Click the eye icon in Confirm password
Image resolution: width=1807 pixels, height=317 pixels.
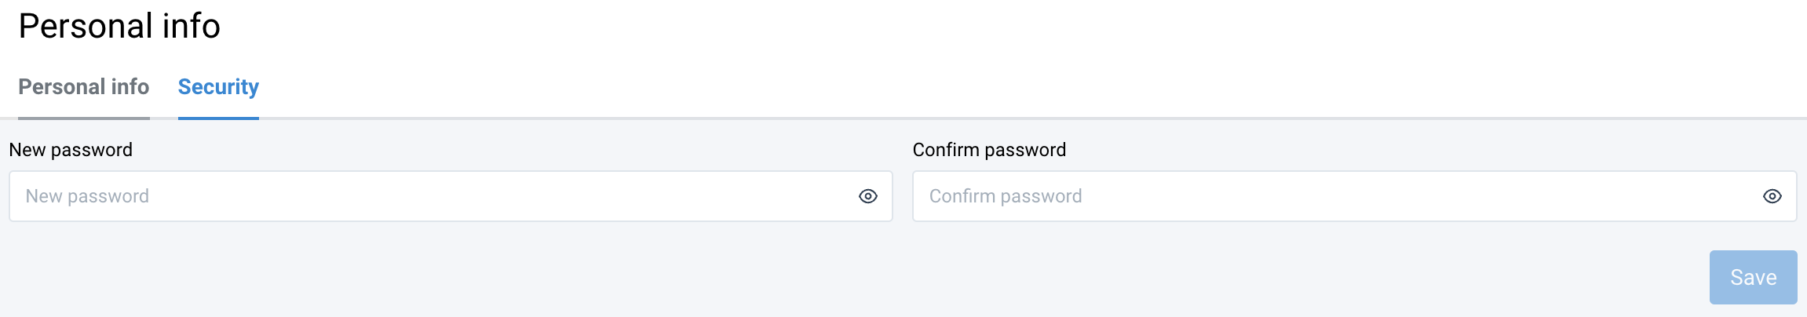[1772, 196]
